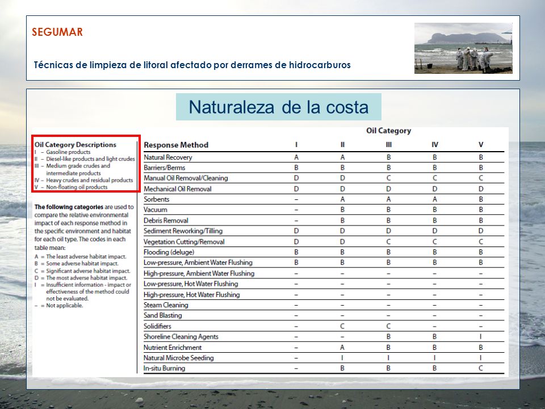Select Vegetation Cutting value under category IV
This screenshot has height=409, width=545.
(435, 242)
